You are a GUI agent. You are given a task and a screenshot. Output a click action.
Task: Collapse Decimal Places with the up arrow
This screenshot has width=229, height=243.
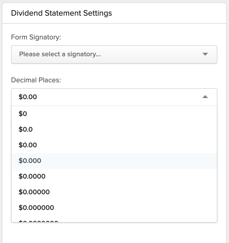(205, 97)
